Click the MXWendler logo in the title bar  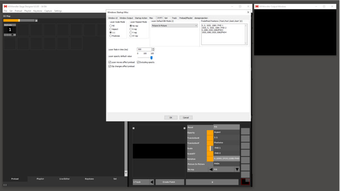tap(5, 6)
